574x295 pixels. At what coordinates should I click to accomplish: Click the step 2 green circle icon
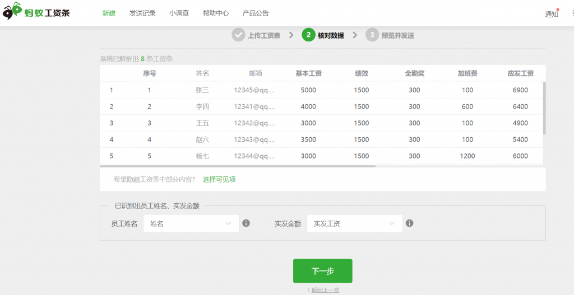pyautogui.click(x=308, y=35)
